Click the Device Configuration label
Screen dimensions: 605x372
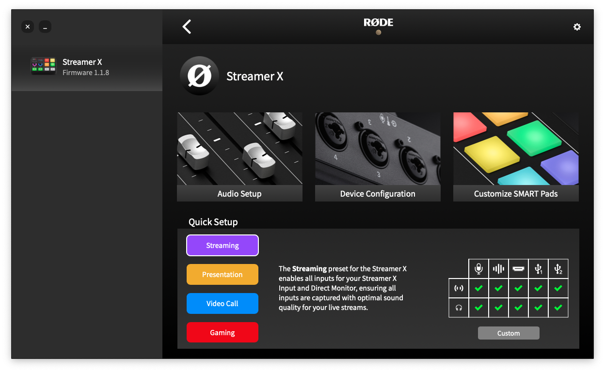pyautogui.click(x=378, y=194)
